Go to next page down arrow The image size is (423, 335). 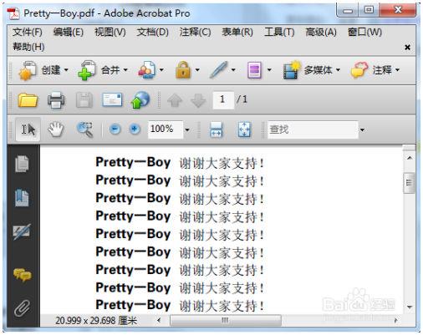(x=198, y=100)
